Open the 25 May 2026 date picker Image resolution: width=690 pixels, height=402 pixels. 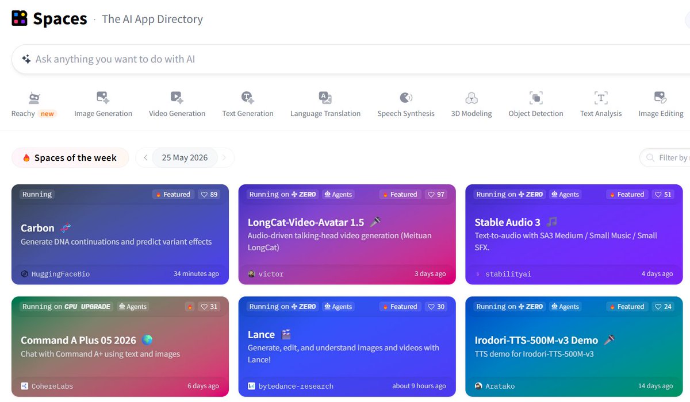[185, 157]
